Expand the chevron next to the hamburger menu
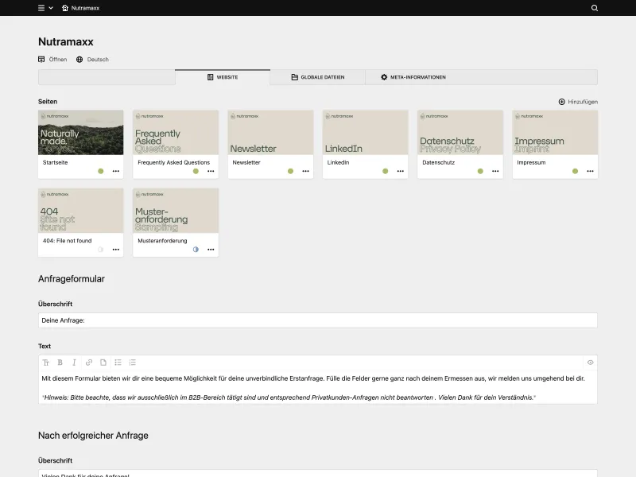This screenshot has height=477, width=636. [x=52, y=8]
